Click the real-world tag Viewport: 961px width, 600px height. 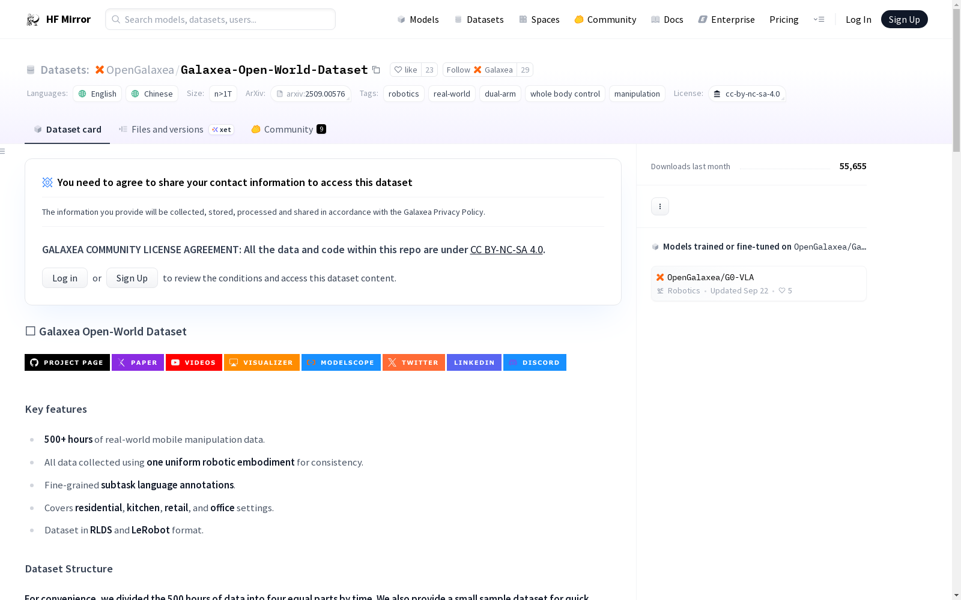(452, 94)
